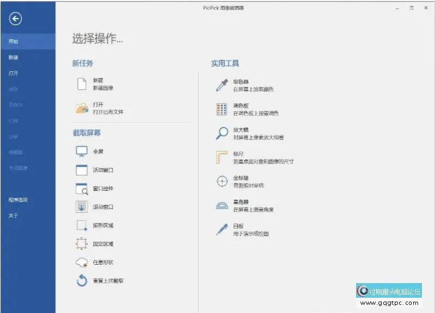The height and width of the screenshot is (313, 435).
Task: Maximize the PicPick window
Action: point(412,8)
